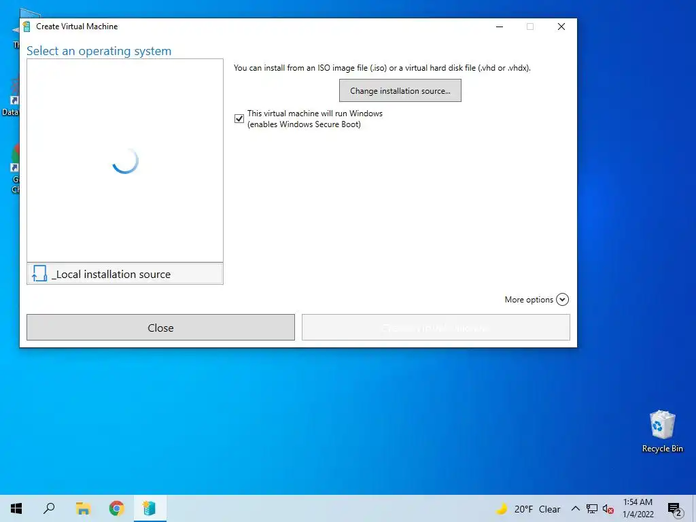Image resolution: width=696 pixels, height=522 pixels.
Task: Open the Windows Start menu
Action: point(16,508)
